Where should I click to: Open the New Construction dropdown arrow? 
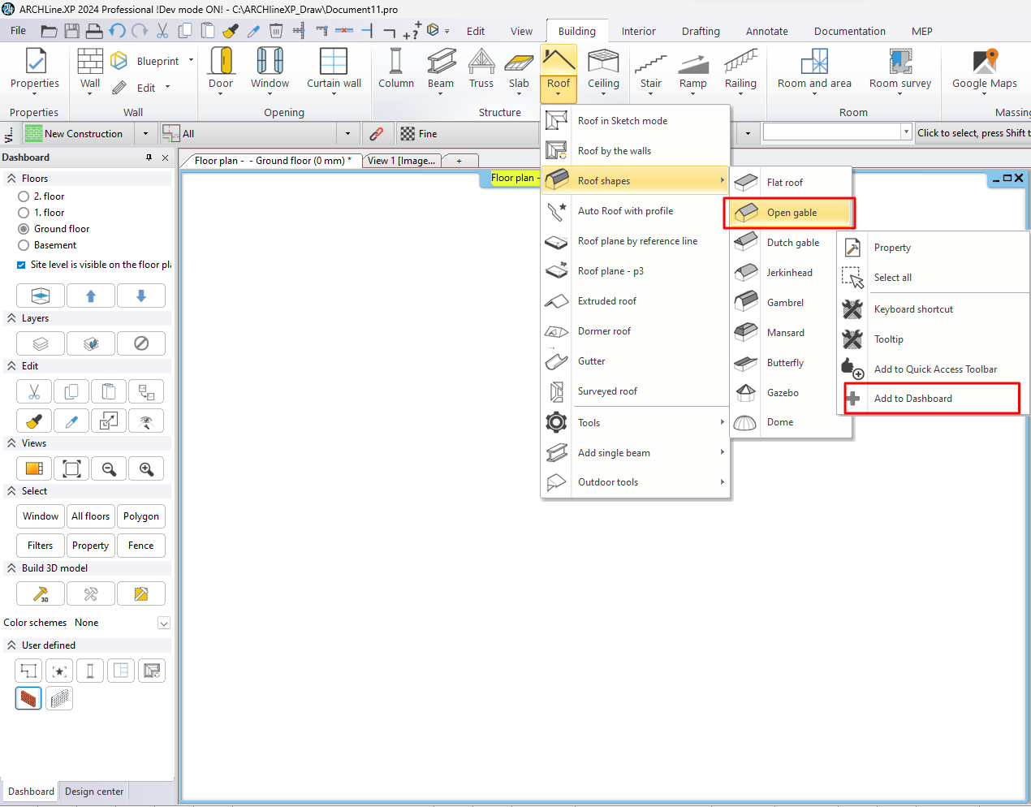point(146,134)
